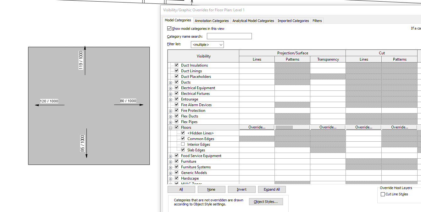Uncheck the Slab Edges checkbox
Screen dimensions: 421x212
183,150
